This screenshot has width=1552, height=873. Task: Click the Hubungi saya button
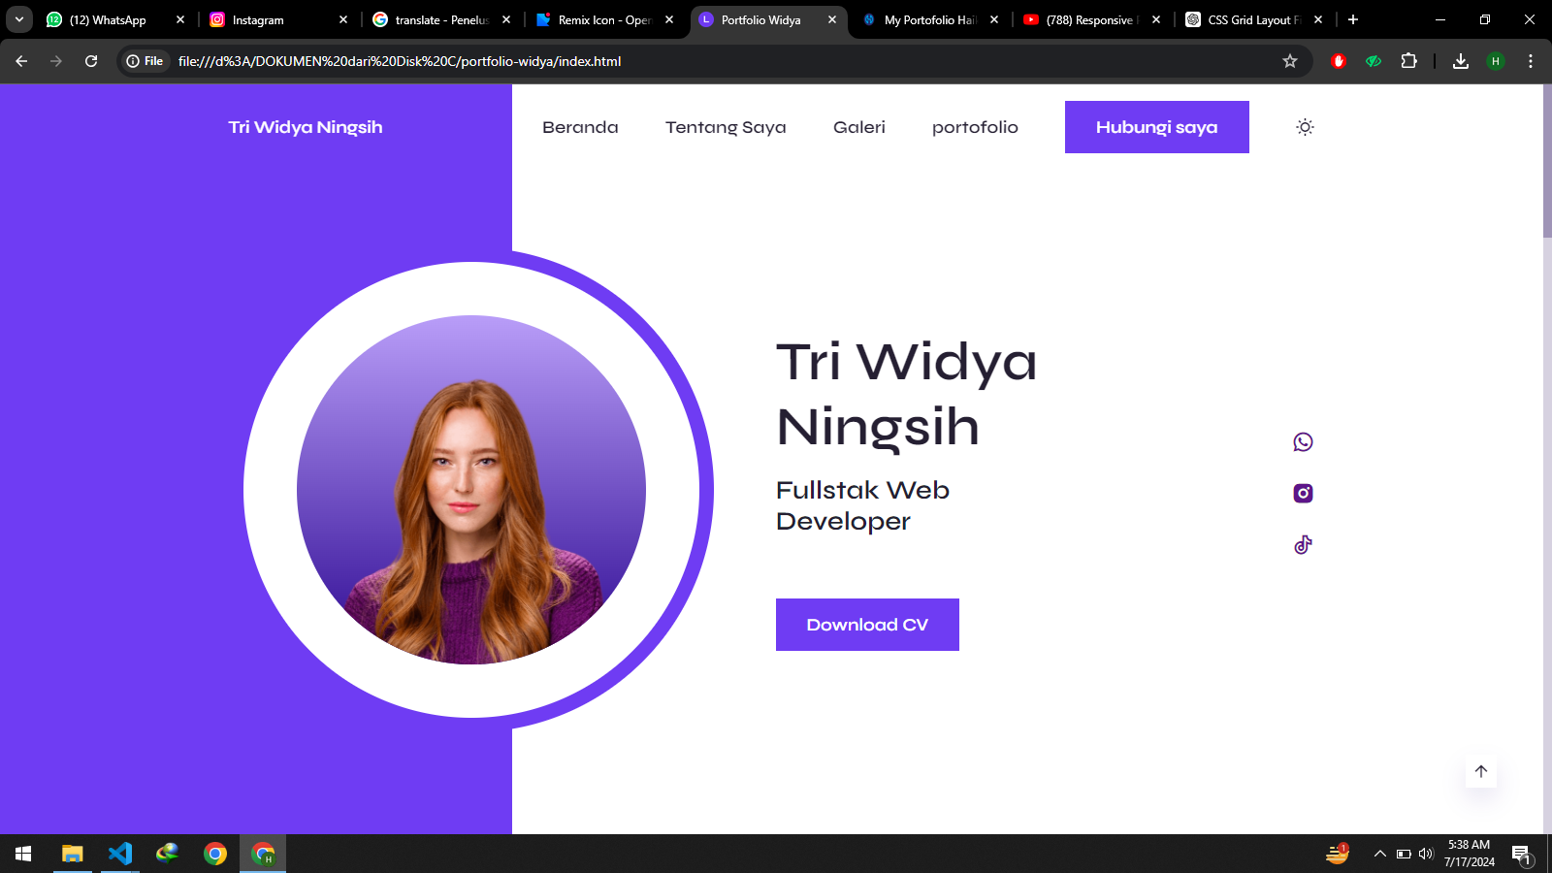(1156, 127)
